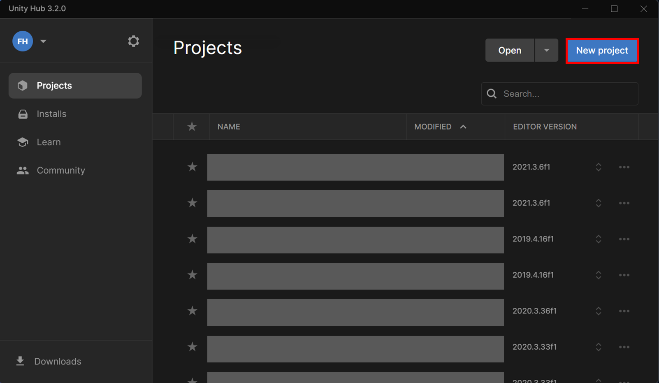Switch to the Learn section

click(x=49, y=142)
